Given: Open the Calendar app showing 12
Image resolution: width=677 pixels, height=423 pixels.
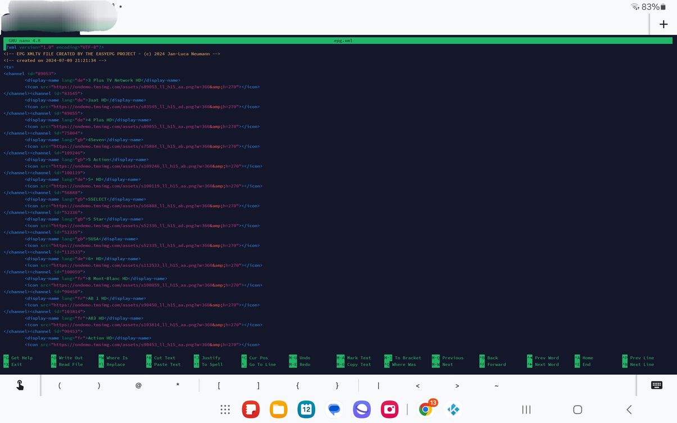Looking at the screenshot, I should point(306,410).
